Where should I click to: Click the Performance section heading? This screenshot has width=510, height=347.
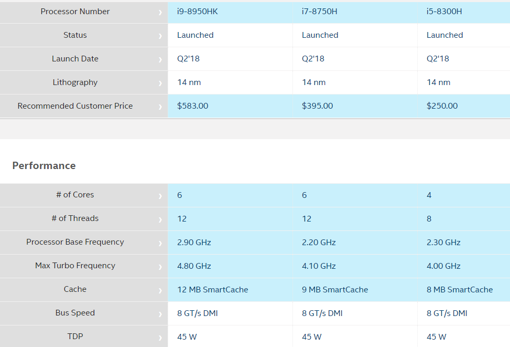(44, 166)
